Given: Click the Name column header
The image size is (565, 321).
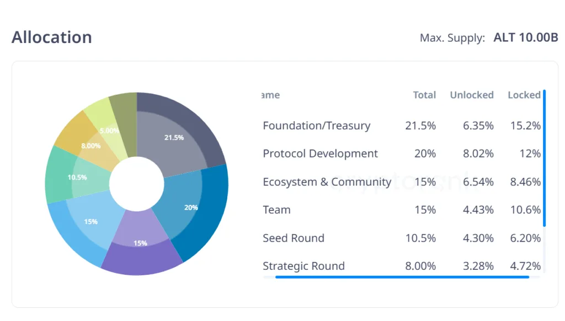Looking at the screenshot, I should (270, 95).
